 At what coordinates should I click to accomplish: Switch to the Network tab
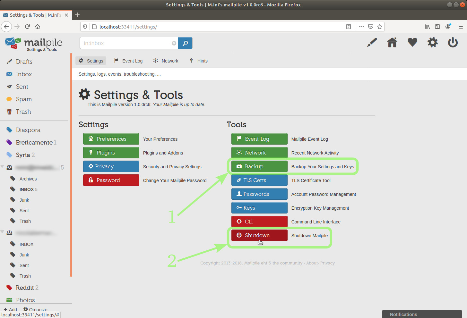pyautogui.click(x=166, y=61)
